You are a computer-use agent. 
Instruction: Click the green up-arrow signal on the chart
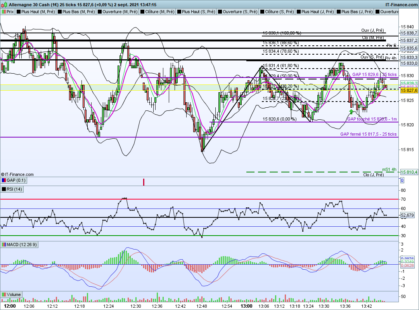point(351,112)
